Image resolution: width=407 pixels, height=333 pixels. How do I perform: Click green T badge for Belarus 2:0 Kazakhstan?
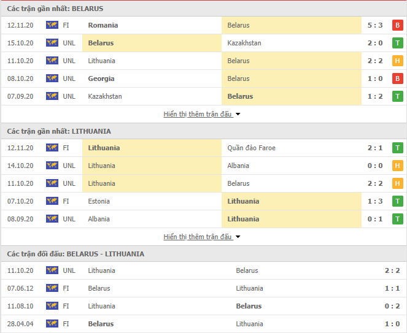point(397,43)
